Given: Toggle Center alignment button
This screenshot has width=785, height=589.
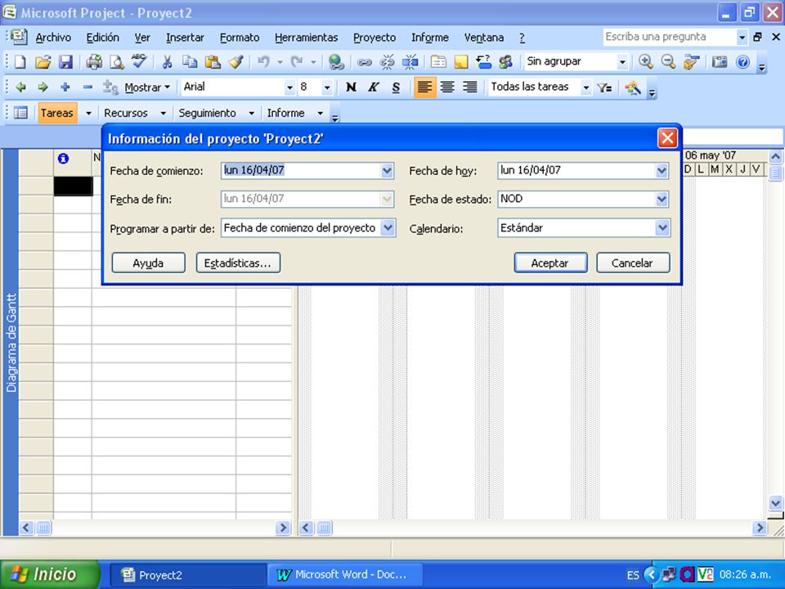Looking at the screenshot, I should pos(447,88).
